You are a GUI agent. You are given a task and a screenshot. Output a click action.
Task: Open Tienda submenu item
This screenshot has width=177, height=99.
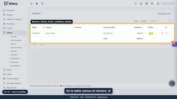click(x=13, y=44)
